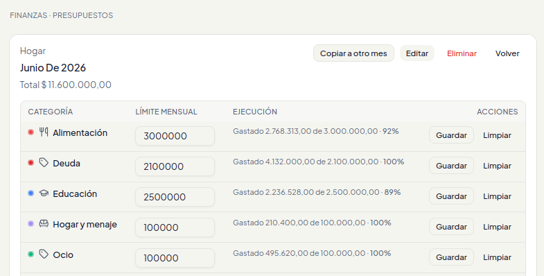Click the ACCIONES column header
Viewport: 544px width, 276px height.
[497, 112]
